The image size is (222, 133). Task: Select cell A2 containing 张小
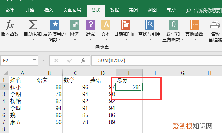point(22,87)
